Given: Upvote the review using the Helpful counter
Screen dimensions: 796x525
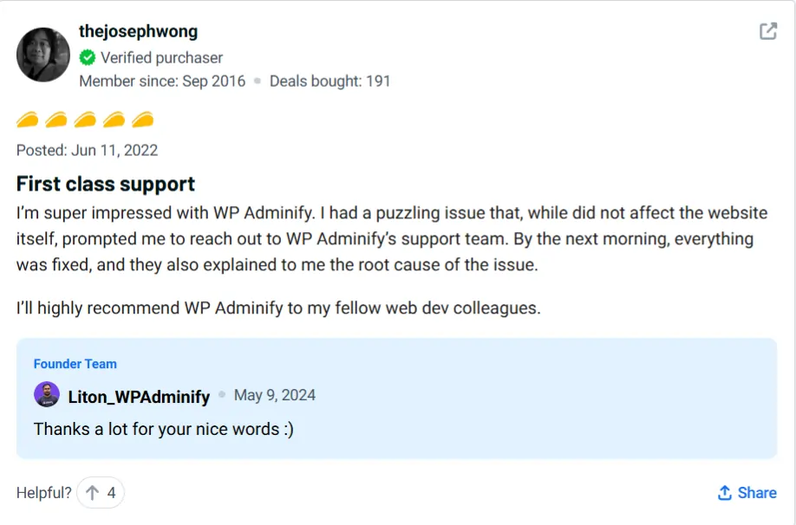Looking at the screenshot, I should coord(100,492).
